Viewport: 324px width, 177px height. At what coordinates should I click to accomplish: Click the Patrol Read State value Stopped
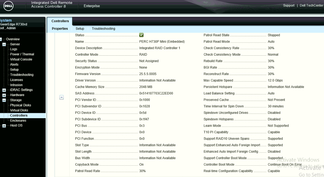click(x=274, y=35)
